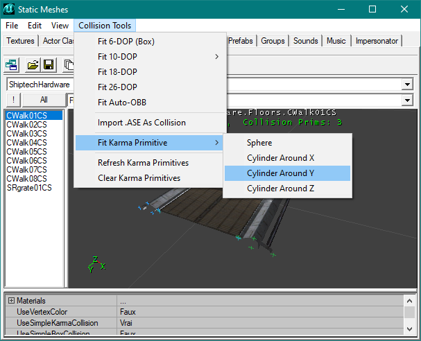Image resolution: width=421 pixels, height=341 pixels.
Task: Save the package with the floppy disk icon
Action: [x=49, y=64]
